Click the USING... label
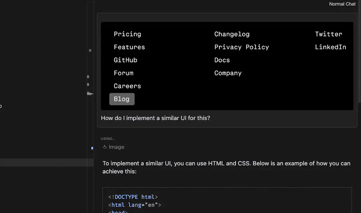361x213 pixels. click(x=108, y=139)
